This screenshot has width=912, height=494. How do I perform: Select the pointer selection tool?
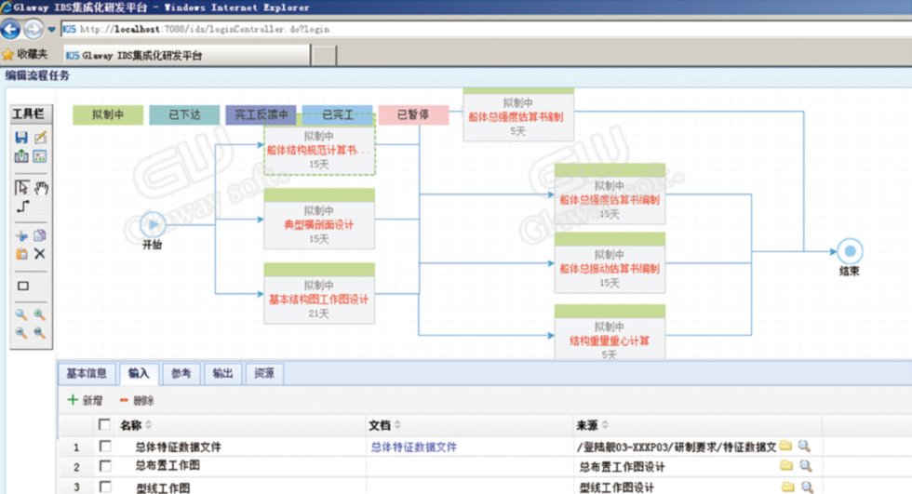click(x=21, y=187)
